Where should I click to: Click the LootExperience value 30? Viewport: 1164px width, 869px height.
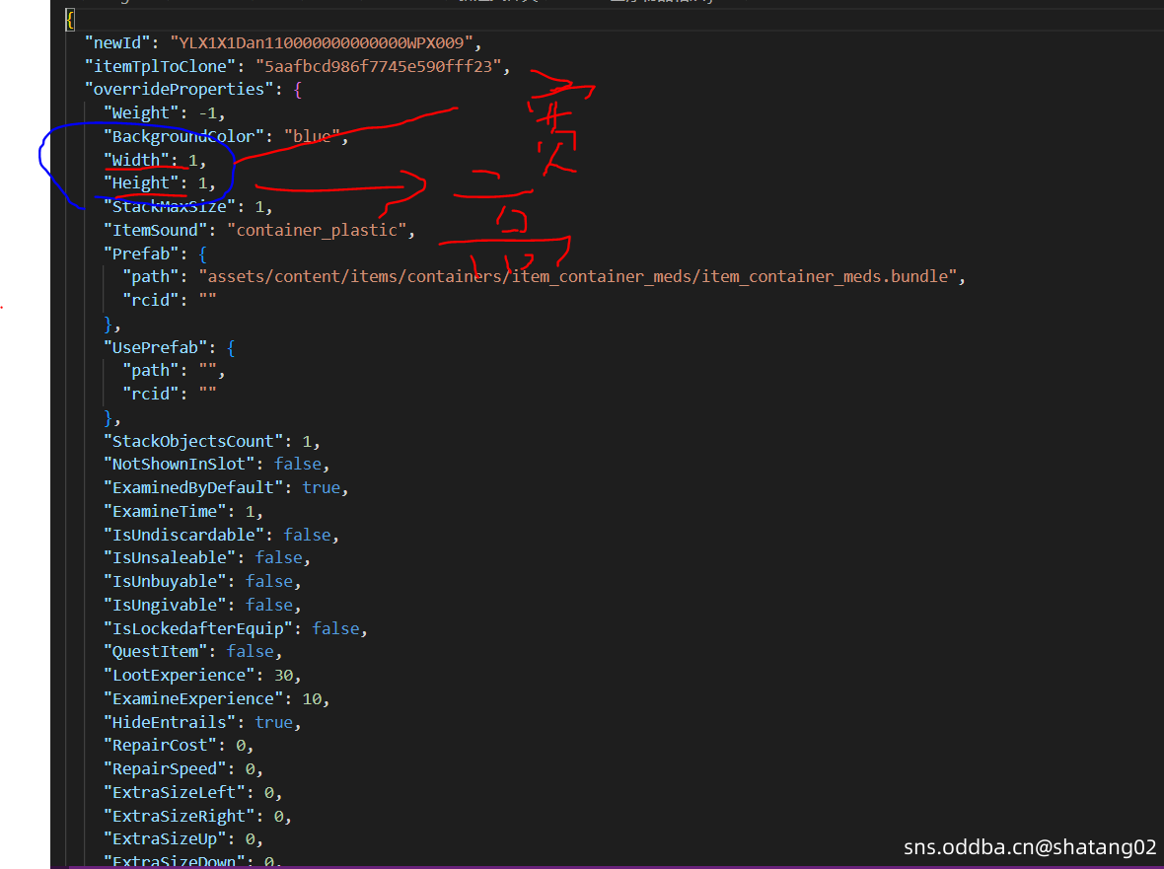click(x=279, y=675)
